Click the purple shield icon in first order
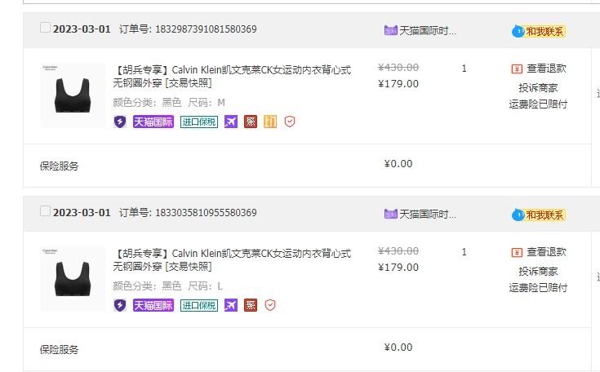The width and height of the screenshot is (600, 372). point(120,122)
